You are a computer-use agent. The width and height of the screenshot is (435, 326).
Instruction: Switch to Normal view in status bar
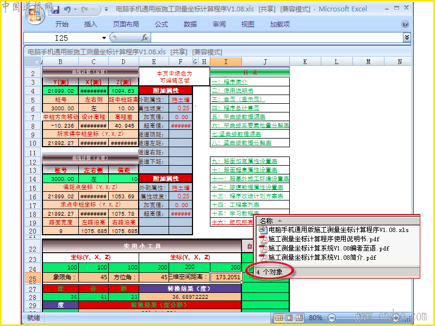tap(279, 318)
